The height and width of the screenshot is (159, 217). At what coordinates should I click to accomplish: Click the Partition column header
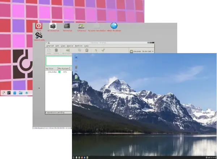tap(51, 69)
